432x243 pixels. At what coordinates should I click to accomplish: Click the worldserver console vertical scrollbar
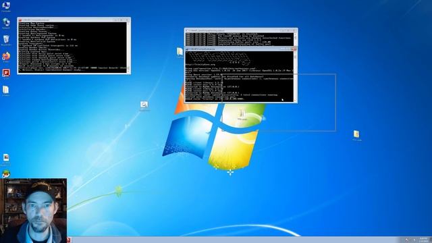(x=128, y=47)
